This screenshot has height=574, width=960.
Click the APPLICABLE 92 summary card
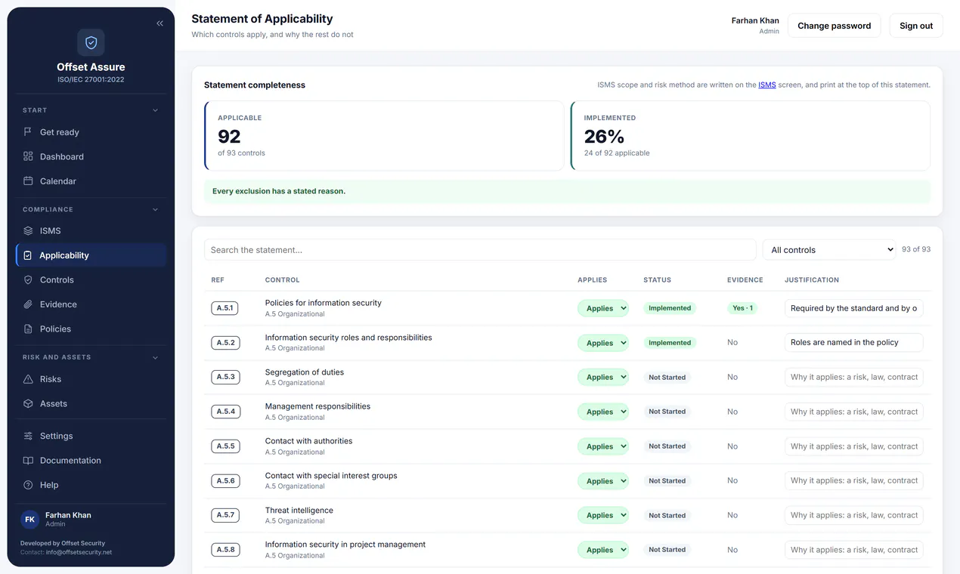click(384, 136)
